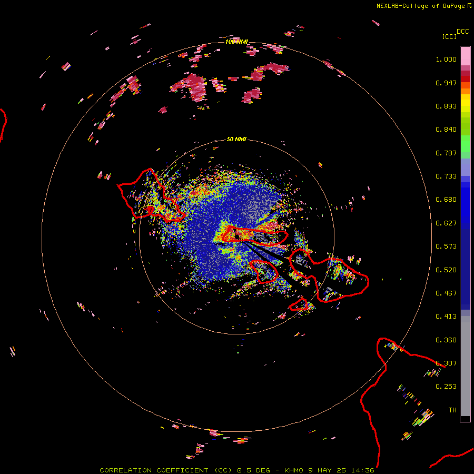The height and width of the screenshot is (474, 474).
Task: Click the 0.253 color scale value
Action: [446, 387]
